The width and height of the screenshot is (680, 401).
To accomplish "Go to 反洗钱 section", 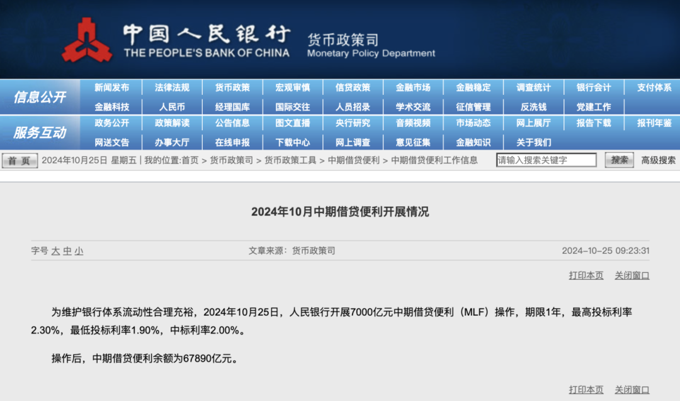I will coord(534,106).
